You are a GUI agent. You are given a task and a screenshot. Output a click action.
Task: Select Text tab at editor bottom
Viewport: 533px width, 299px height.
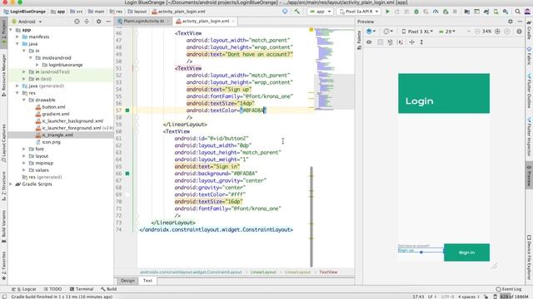coord(147,281)
